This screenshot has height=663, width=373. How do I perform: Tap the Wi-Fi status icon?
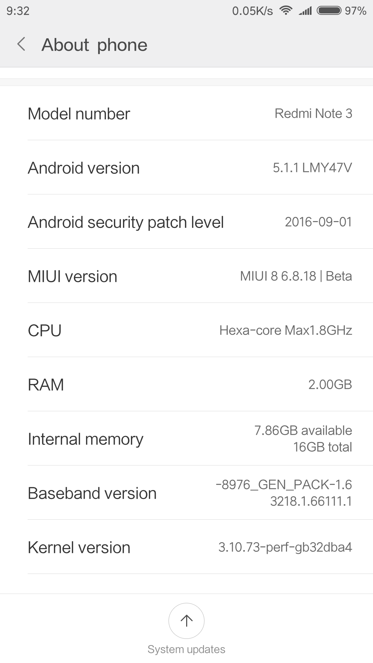[286, 11]
